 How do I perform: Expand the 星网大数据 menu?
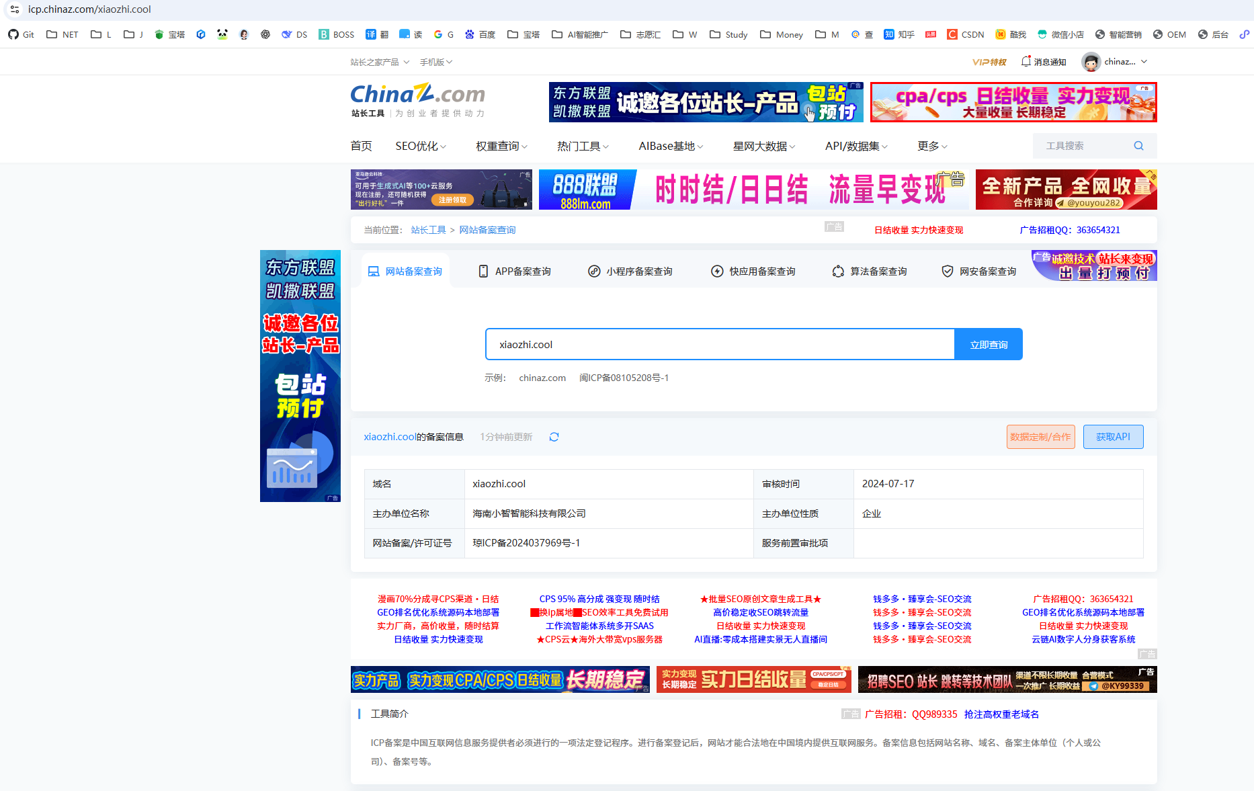click(x=764, y=146)
